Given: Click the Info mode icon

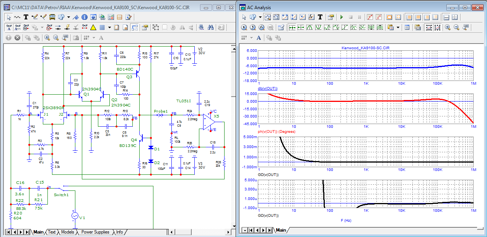Looking at the screenshot, I should 84,17.
